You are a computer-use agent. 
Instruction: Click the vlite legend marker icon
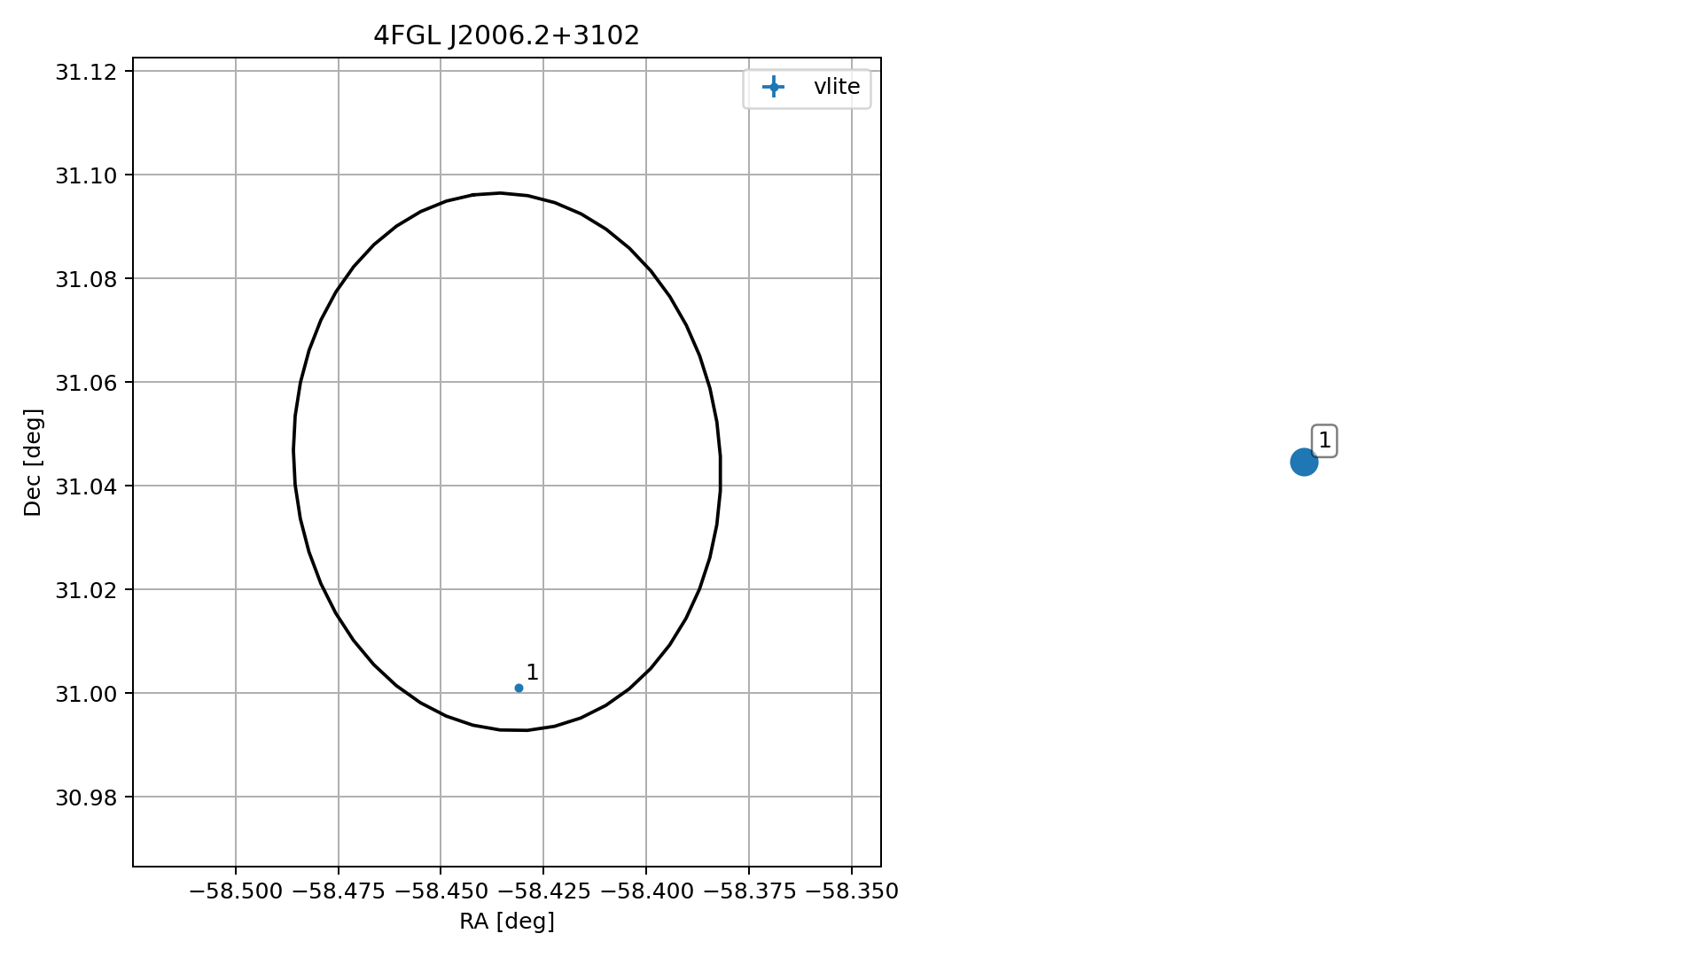[x=774, y=87]
